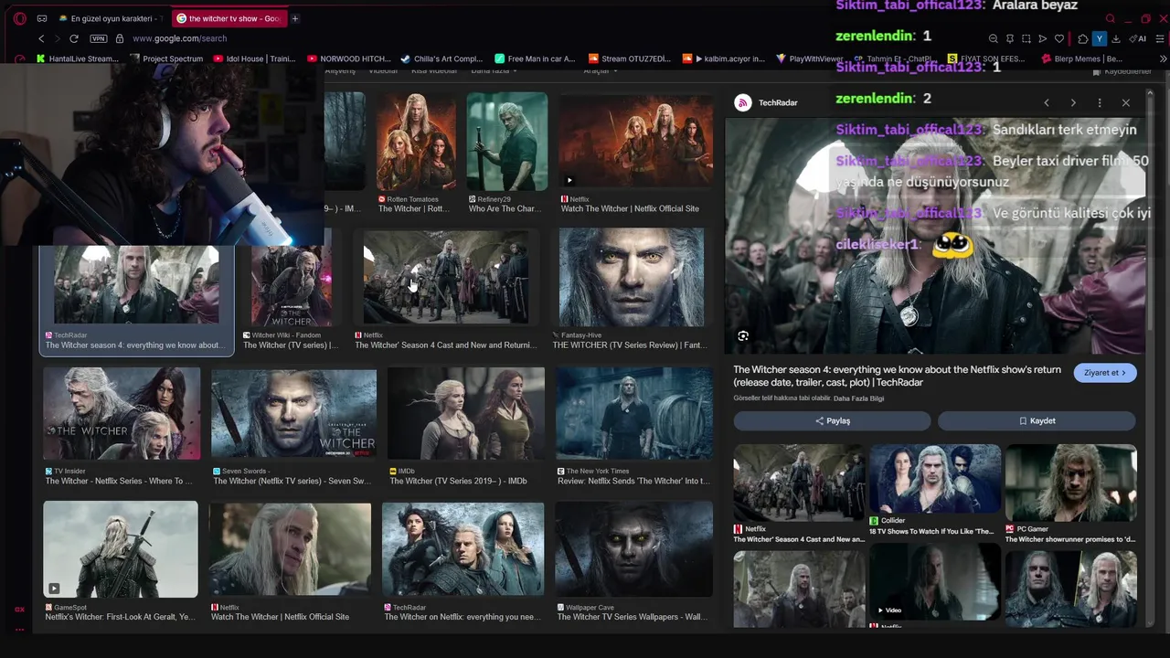
Task: Play the Video-labeled related thumbnail
Action: (x=935, y=582)
